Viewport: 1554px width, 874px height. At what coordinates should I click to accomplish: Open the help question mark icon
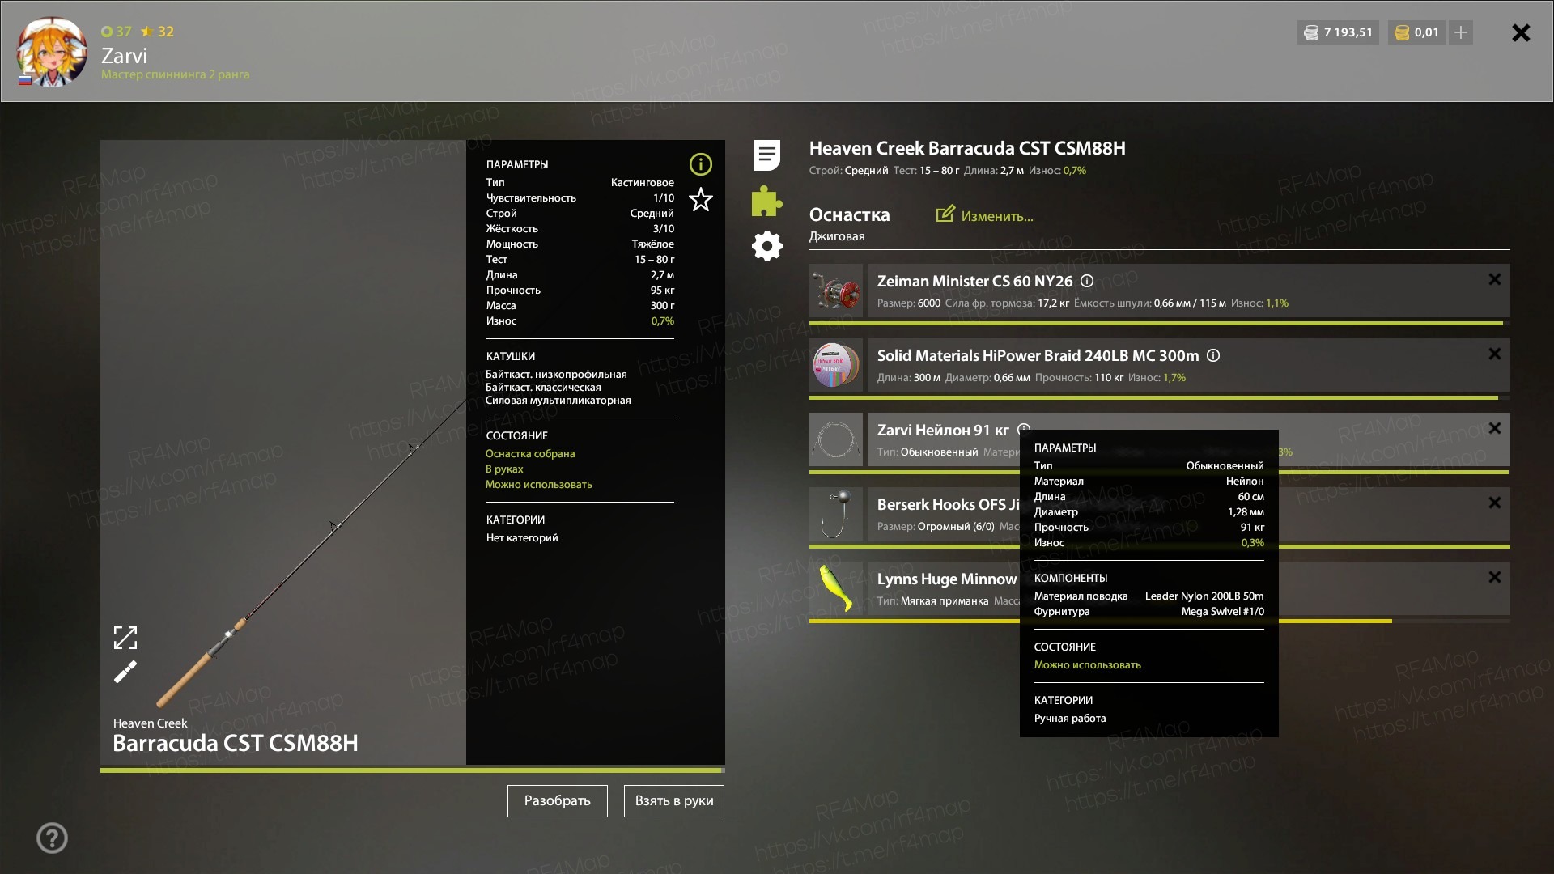click(x=52, y=838)
